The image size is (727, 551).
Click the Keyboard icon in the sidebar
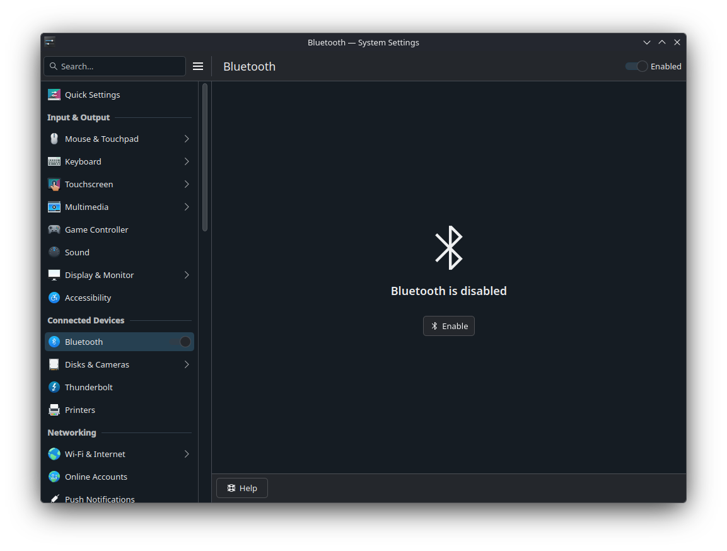tap(54, 161)
